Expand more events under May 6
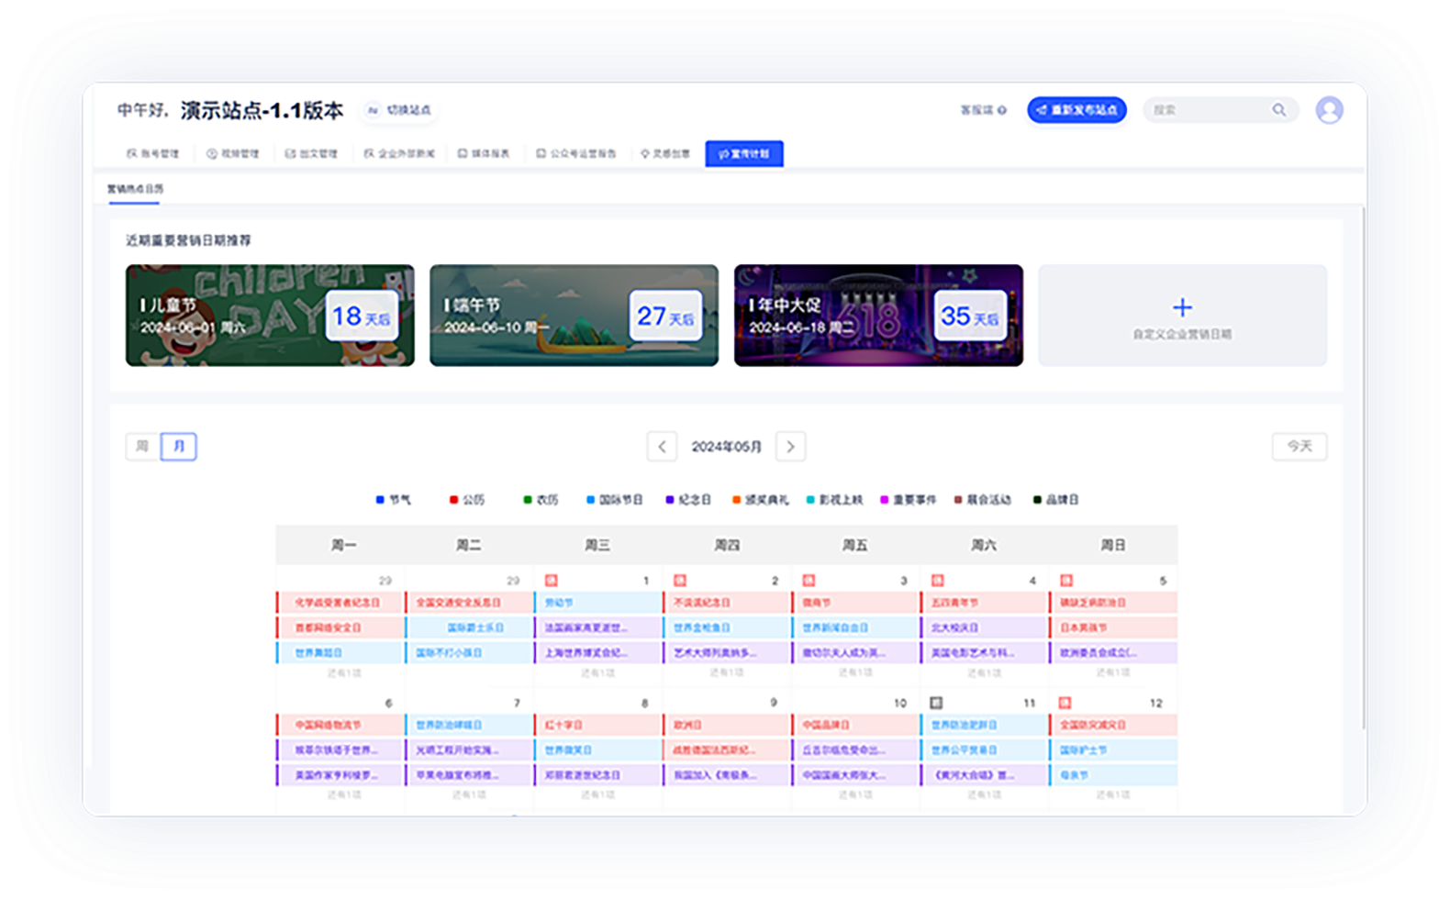This screenshot has height=899, width=1450. click(x=343, y=795)
